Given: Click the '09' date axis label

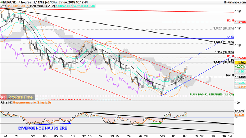Looking at the screenshot, I should 196,136.
